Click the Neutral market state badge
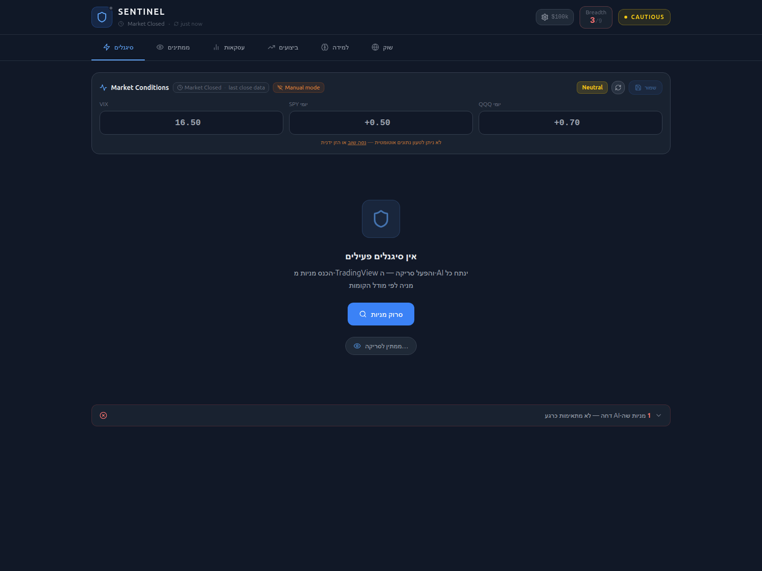 (x=592, y=88)
